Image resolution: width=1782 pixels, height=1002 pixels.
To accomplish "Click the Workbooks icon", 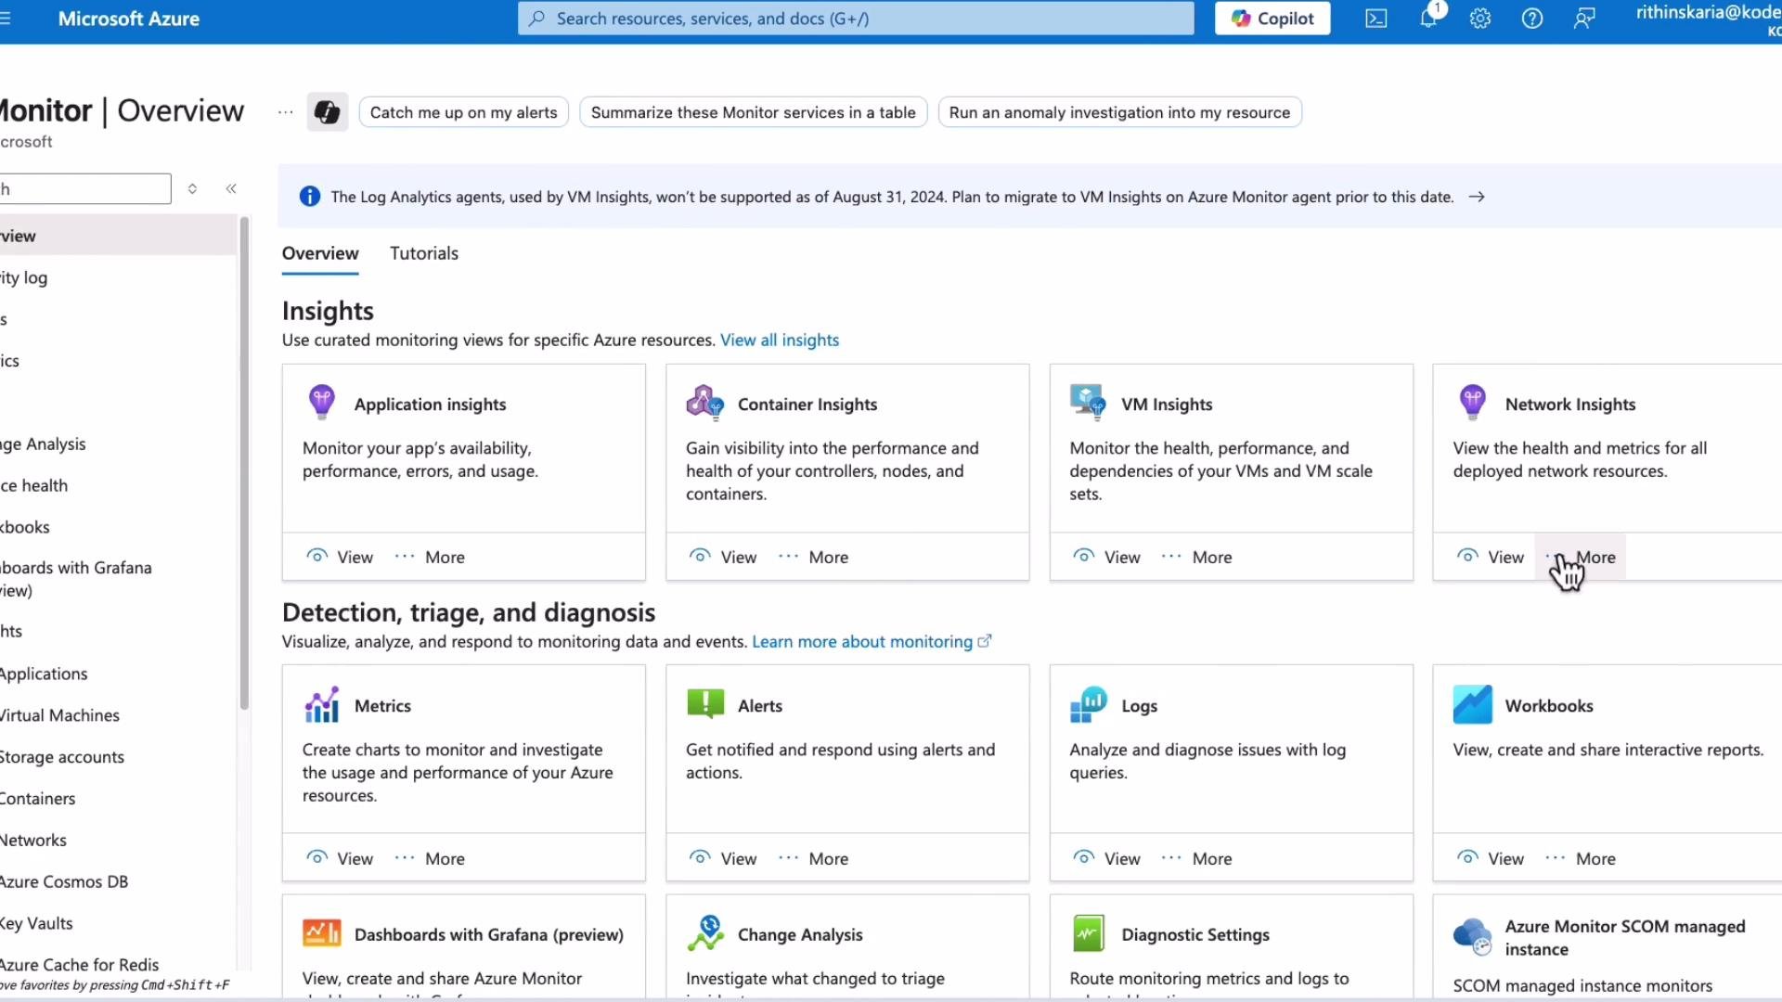I will tap(1473, 705).
